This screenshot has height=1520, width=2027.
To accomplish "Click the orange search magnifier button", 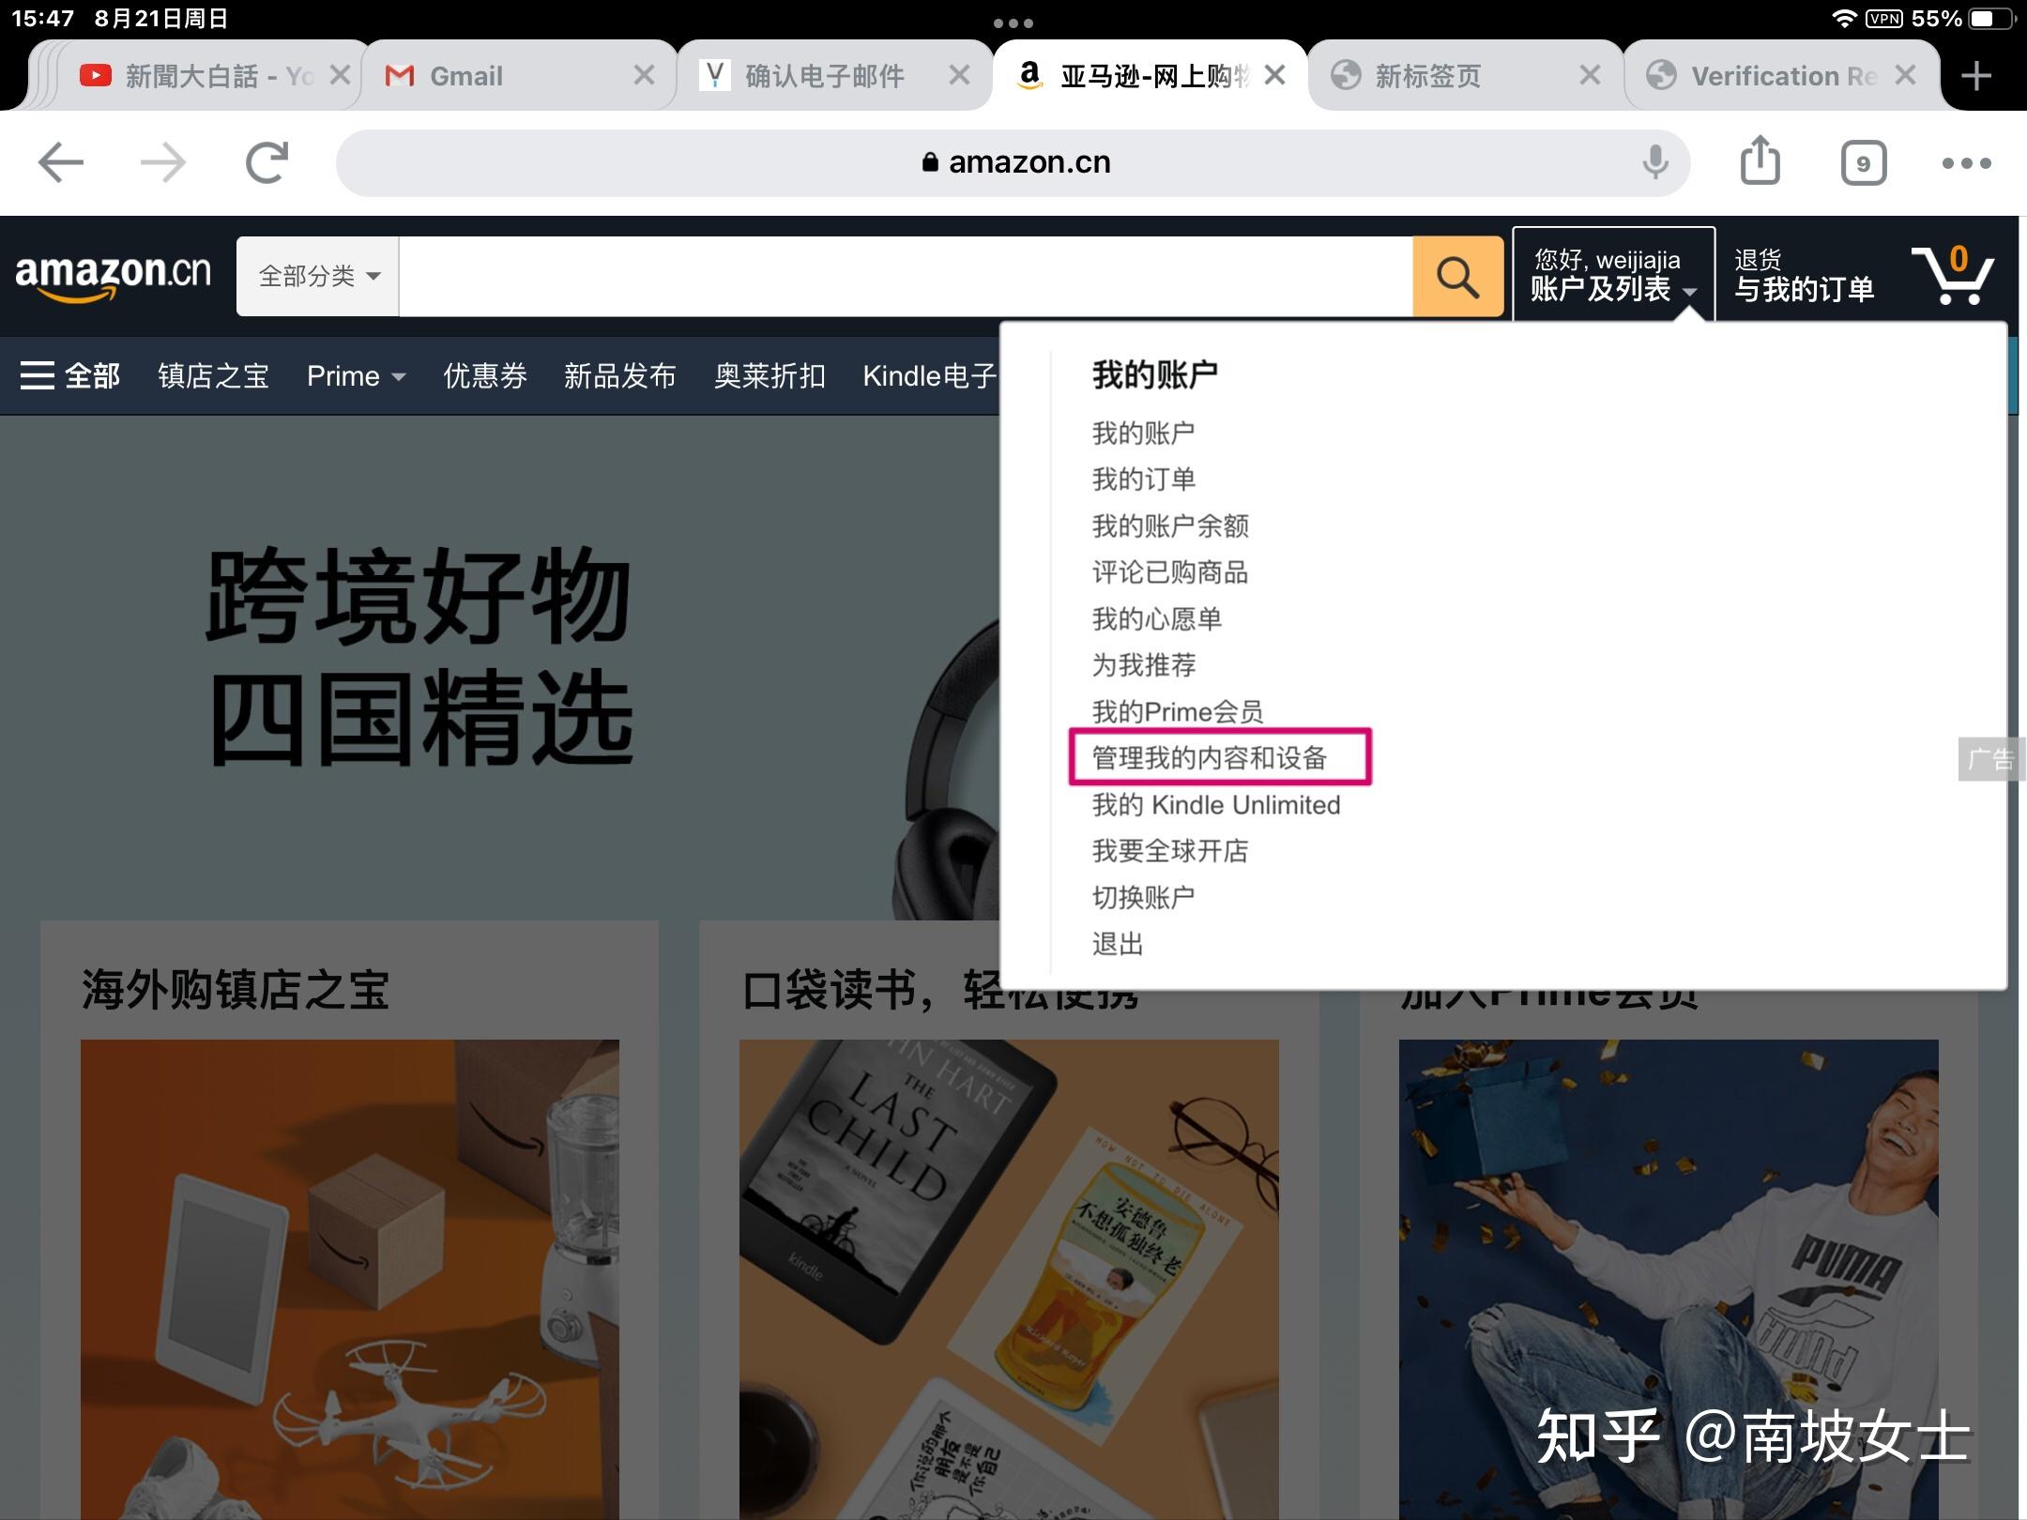I will (1457, 277).
